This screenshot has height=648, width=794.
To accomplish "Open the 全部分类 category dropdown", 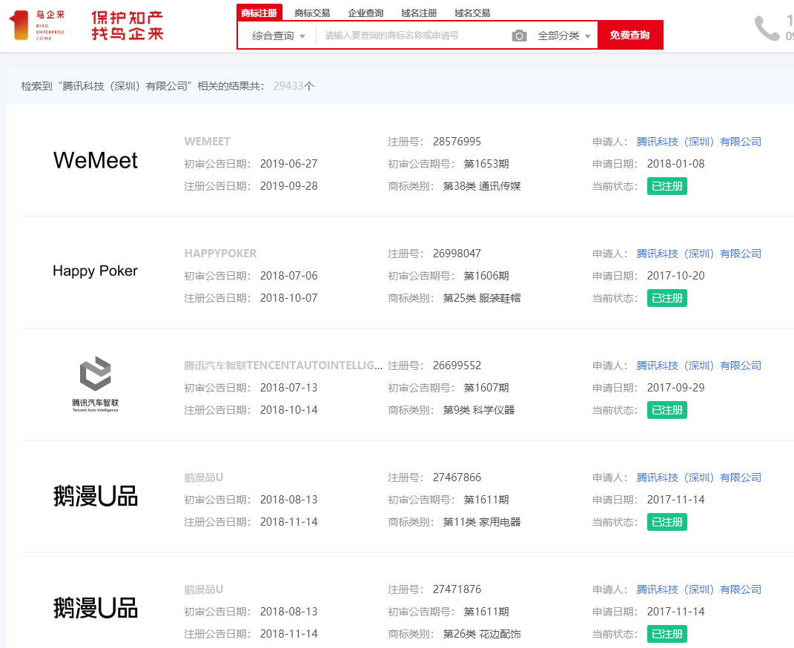I will click(x=564, y=36).
